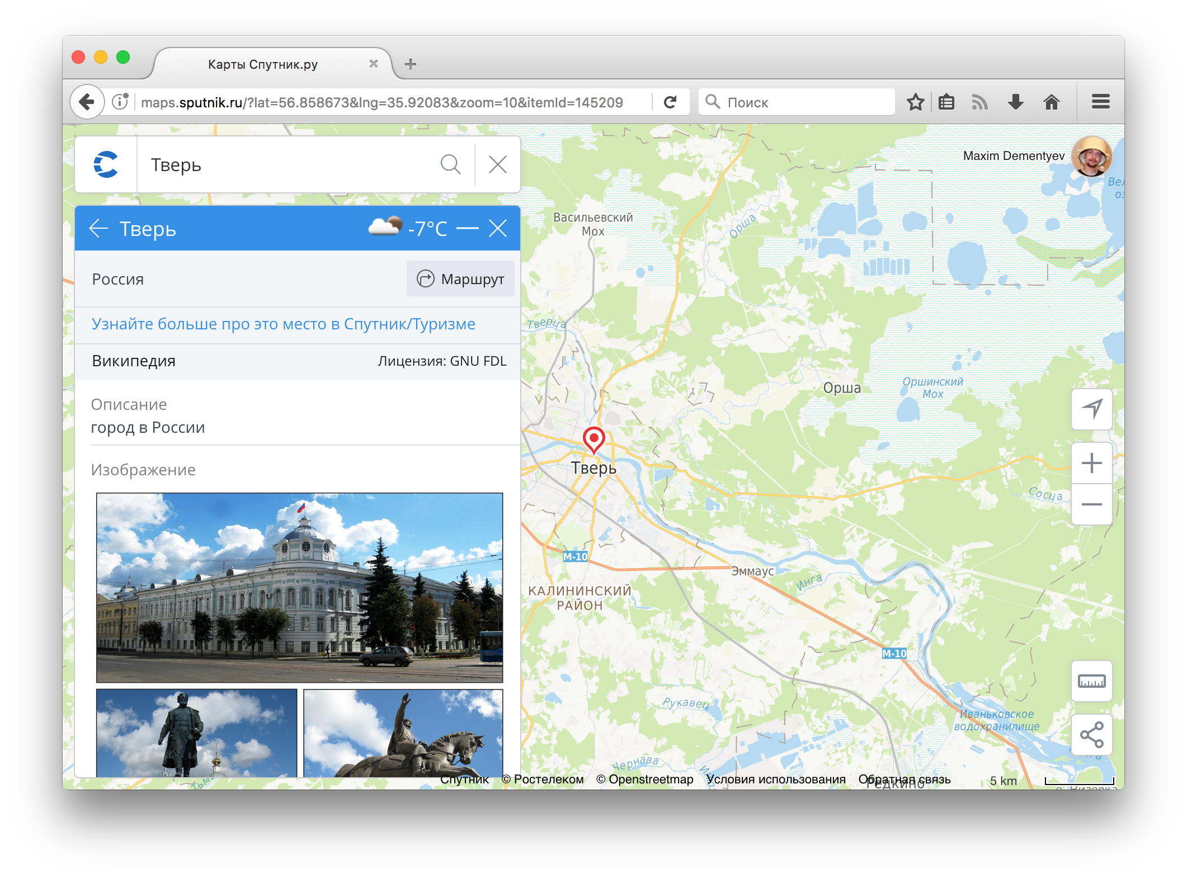Click the magnifier search icon in map search
Image resolution: width=1187 pixels, height=879 pixels.
(x=450, y=164)
